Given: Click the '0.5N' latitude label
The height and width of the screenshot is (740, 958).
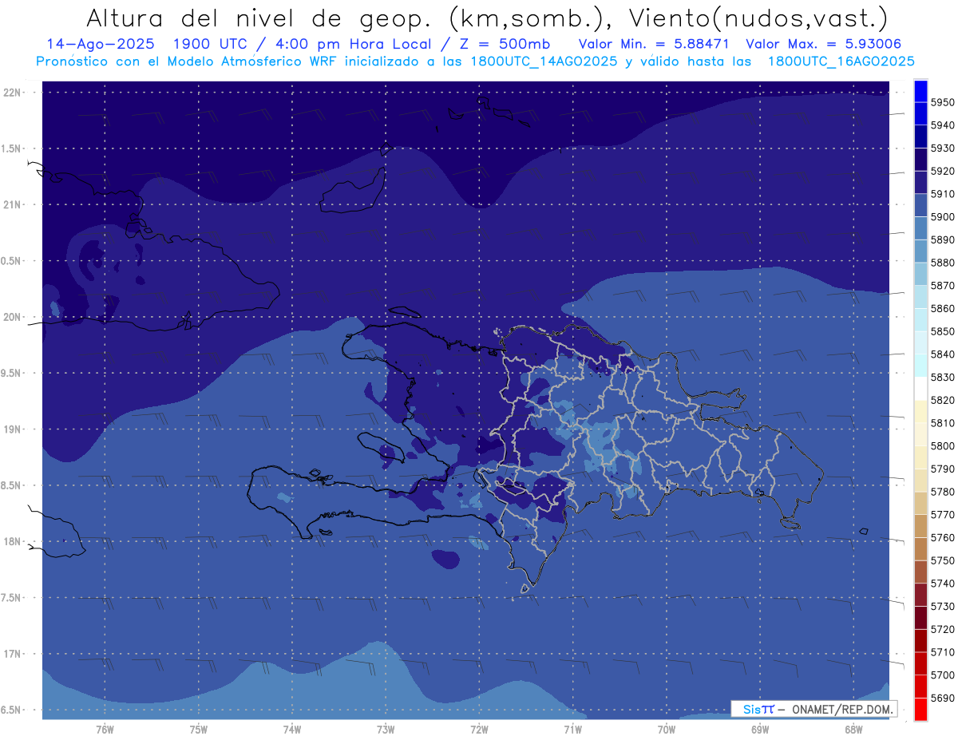Looking at the screenshot, I should tap(11, 262).
